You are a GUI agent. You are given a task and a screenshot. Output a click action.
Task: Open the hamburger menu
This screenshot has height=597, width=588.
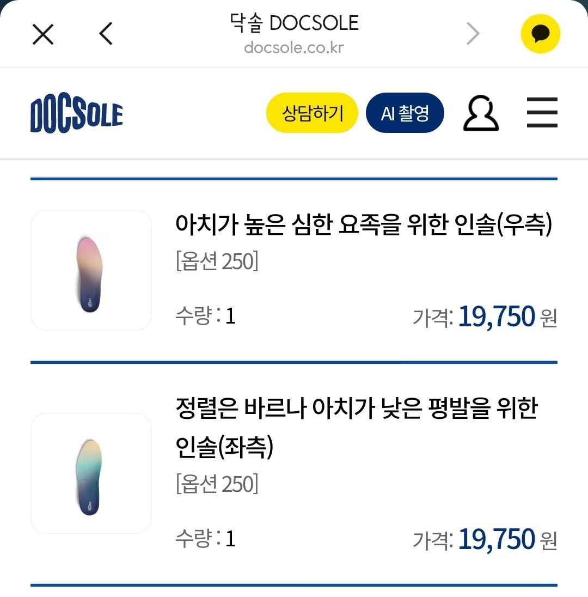click(542, 112)
